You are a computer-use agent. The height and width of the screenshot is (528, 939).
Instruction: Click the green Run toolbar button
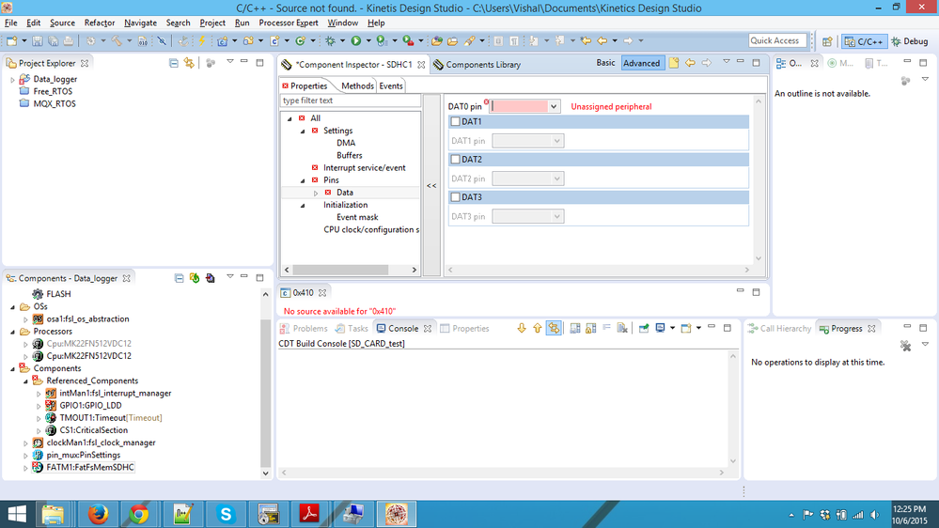[355, 40]
